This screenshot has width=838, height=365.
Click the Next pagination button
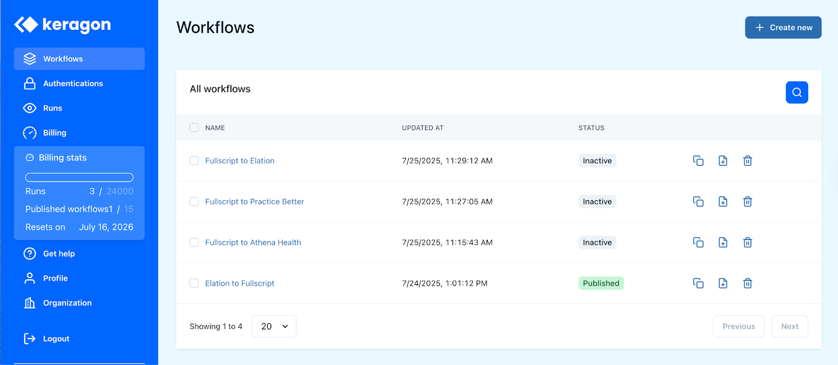pyautogui.click(x=790, y=326)
